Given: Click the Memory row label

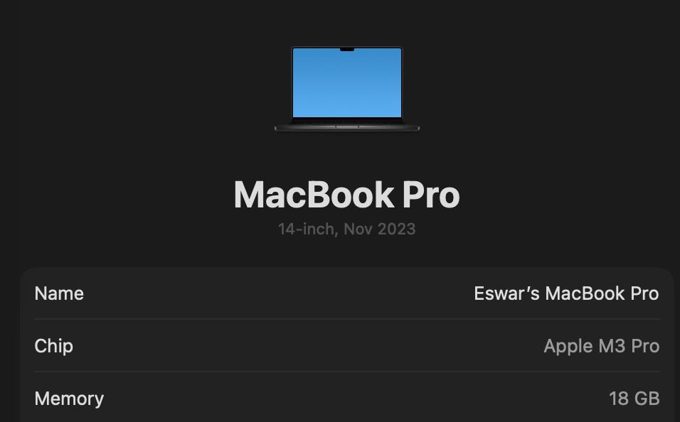Looking at the screenshot, I should (69, 399).
